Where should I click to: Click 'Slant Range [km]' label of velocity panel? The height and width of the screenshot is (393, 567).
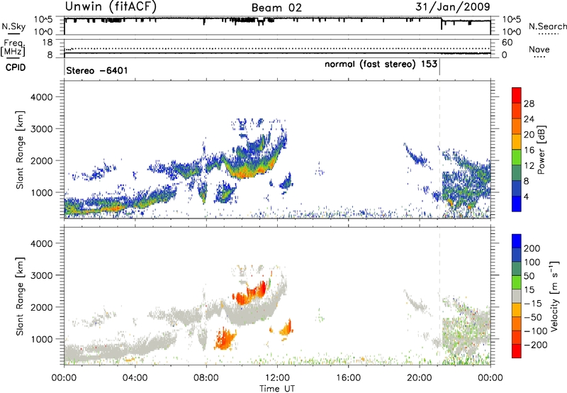(x=20, y=296)
